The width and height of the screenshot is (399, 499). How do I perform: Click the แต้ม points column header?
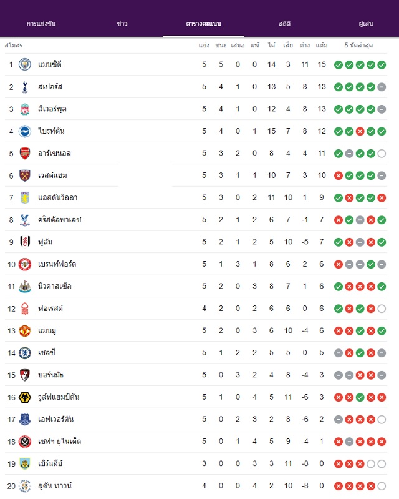click(322, 45)
